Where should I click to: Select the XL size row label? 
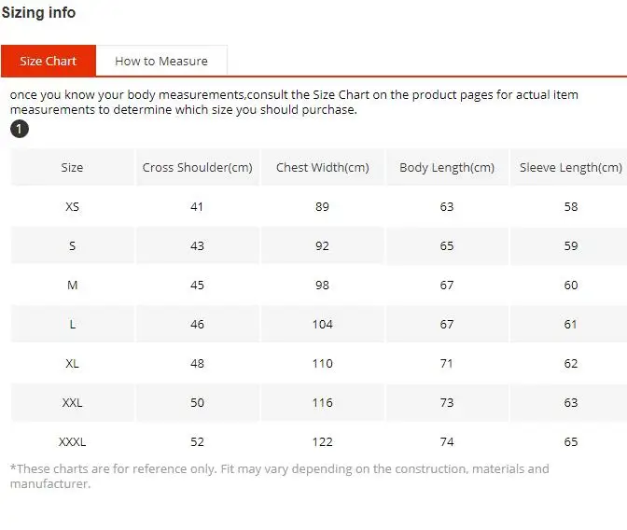click(x=73, y=364)
